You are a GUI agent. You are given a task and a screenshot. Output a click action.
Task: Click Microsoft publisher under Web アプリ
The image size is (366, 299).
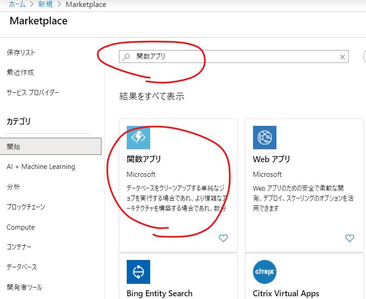267,175
